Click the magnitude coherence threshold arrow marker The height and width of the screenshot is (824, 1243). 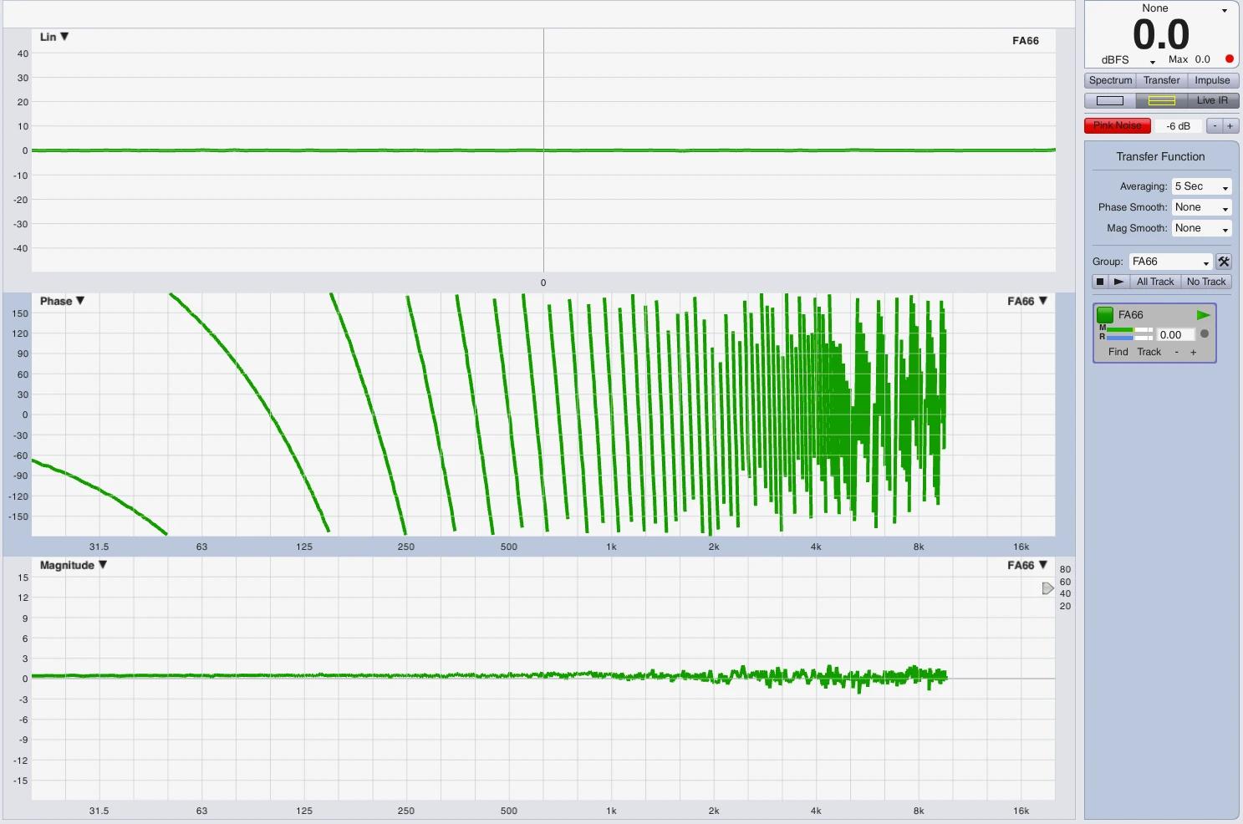[x=1047, y=588]
